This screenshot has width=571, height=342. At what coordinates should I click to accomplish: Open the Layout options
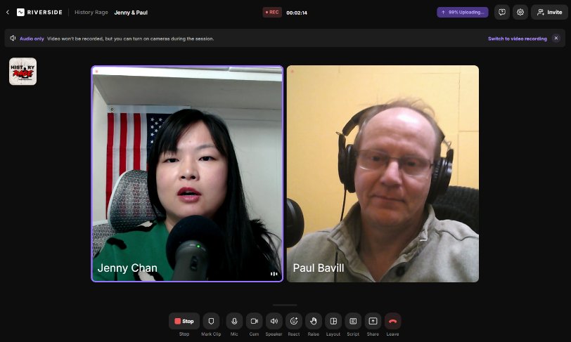tap(333, 321)
